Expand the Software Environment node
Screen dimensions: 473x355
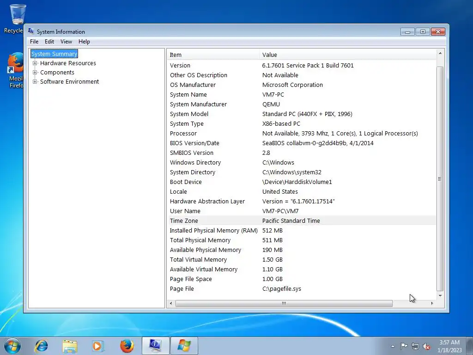[35, 81]
